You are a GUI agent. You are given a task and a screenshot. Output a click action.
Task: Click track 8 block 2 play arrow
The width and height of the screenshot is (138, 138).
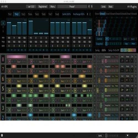point(31,62)
